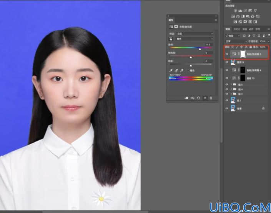Filter layers by shape layer icon
Screen dimensions: 271x213
pyautogui.click(x=259, y=36)
